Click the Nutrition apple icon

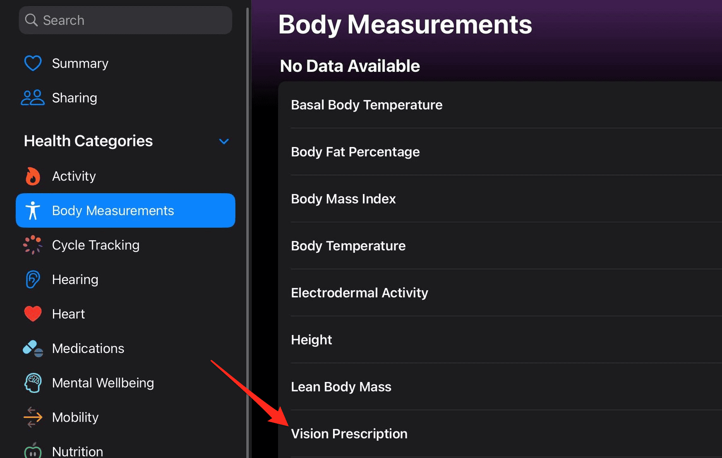pyautogui.click(x=33, y=451)
